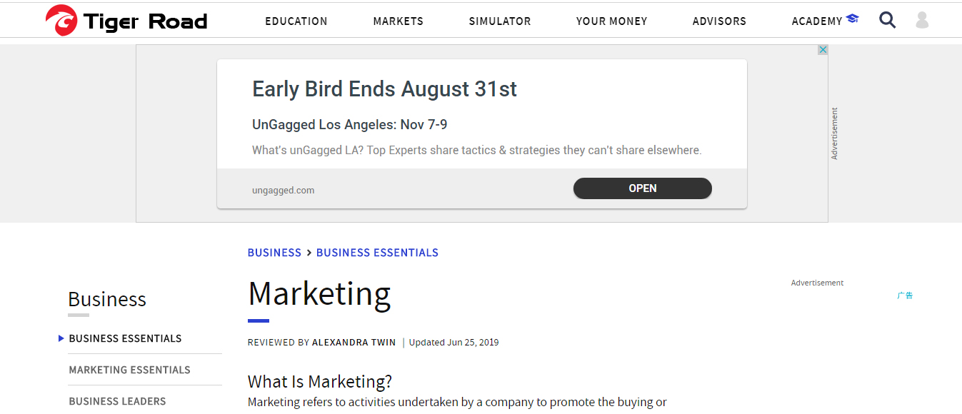The width and height of the screenshot is (962, 414).
Task: Click the Tiger Road logo icon
Action: pyautogui.click(x=61, y=21)
